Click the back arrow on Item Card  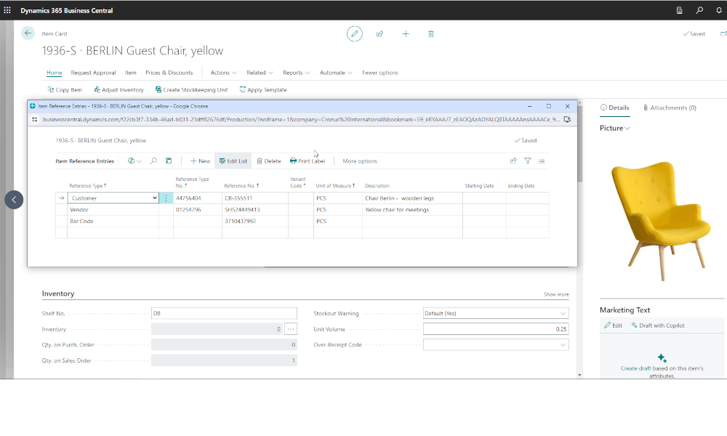28,33
